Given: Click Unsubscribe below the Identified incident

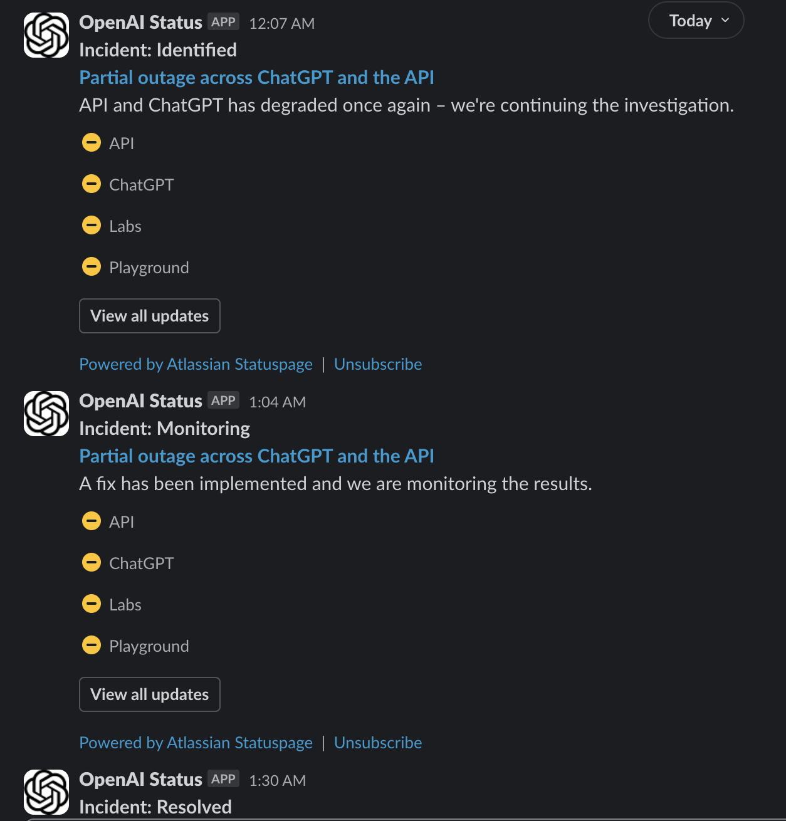Looking at the screenshot, I should coord(378,364).
